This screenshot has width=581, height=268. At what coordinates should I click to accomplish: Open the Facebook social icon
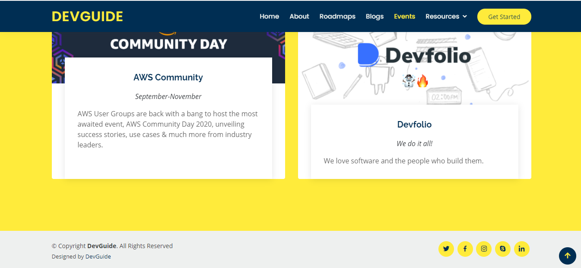(465, 249)
